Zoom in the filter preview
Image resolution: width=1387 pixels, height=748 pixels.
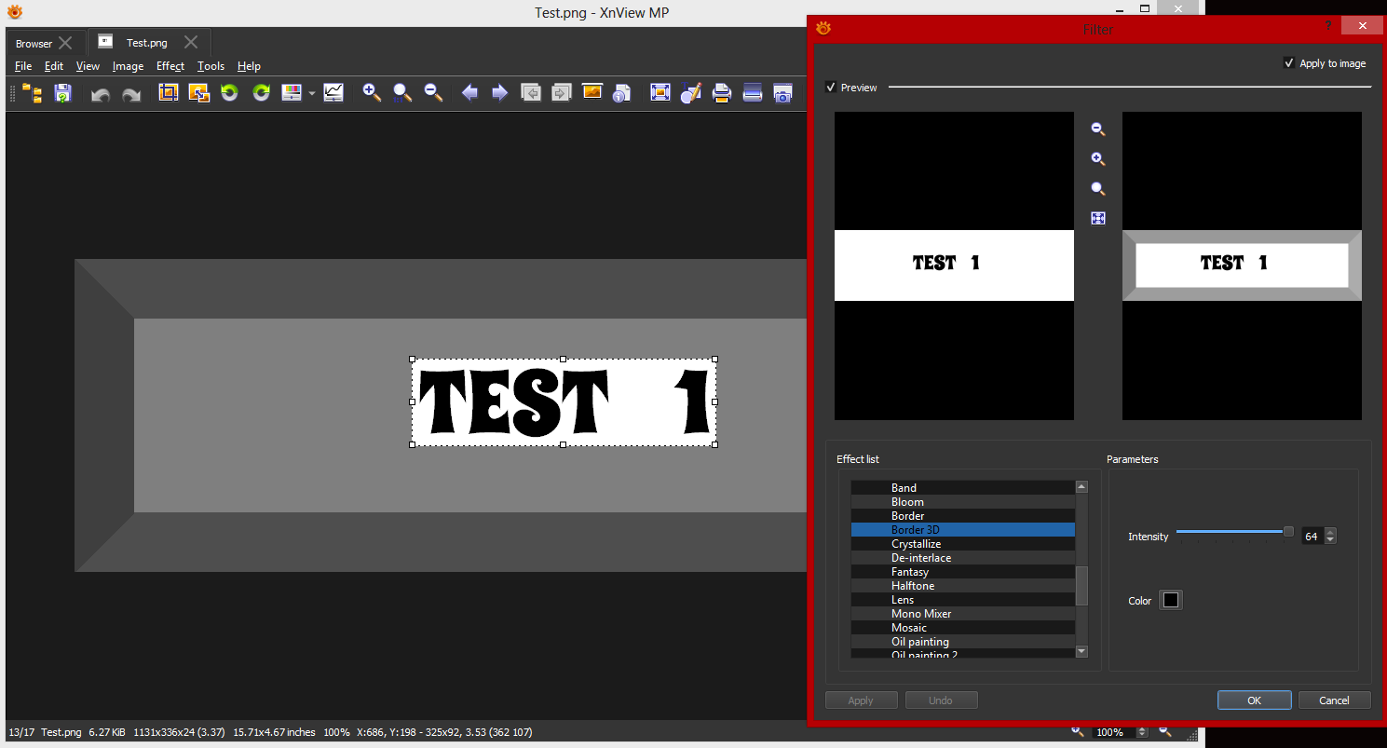tap(1098, 159)
